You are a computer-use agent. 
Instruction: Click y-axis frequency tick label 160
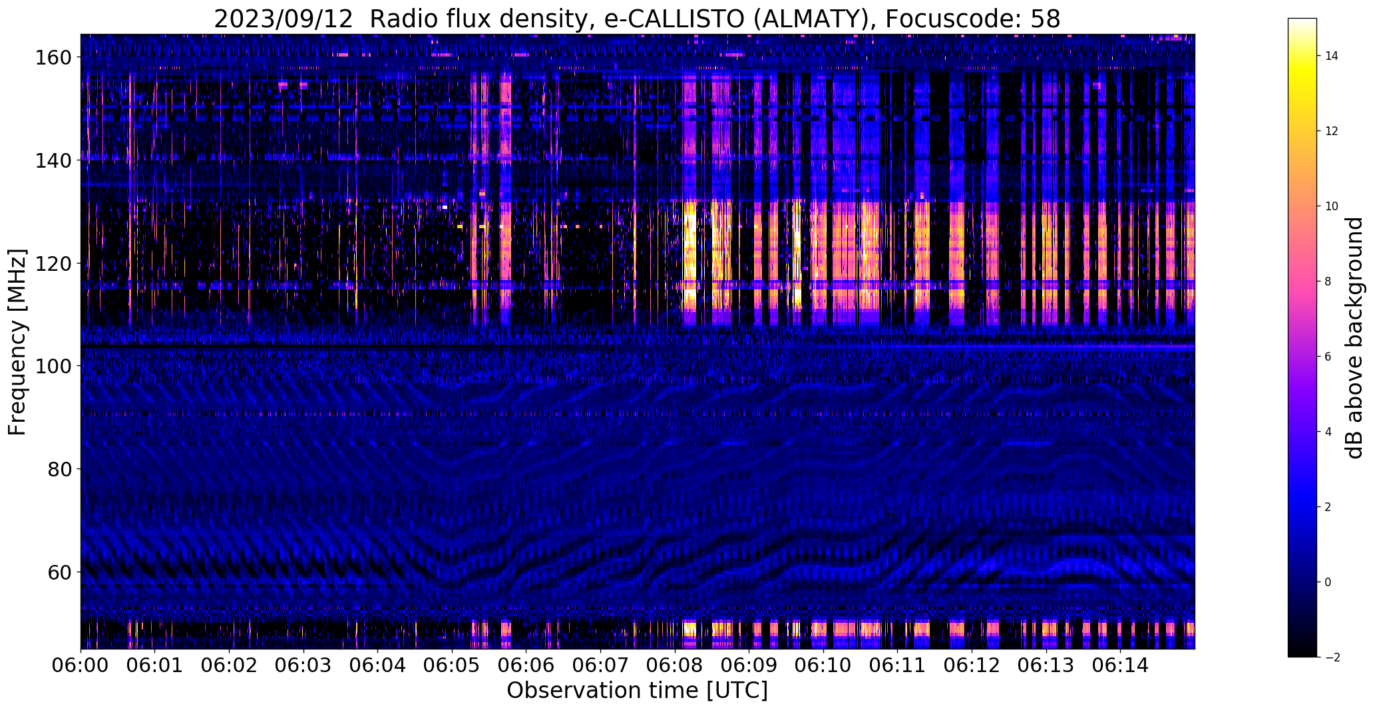click(53, 58)
